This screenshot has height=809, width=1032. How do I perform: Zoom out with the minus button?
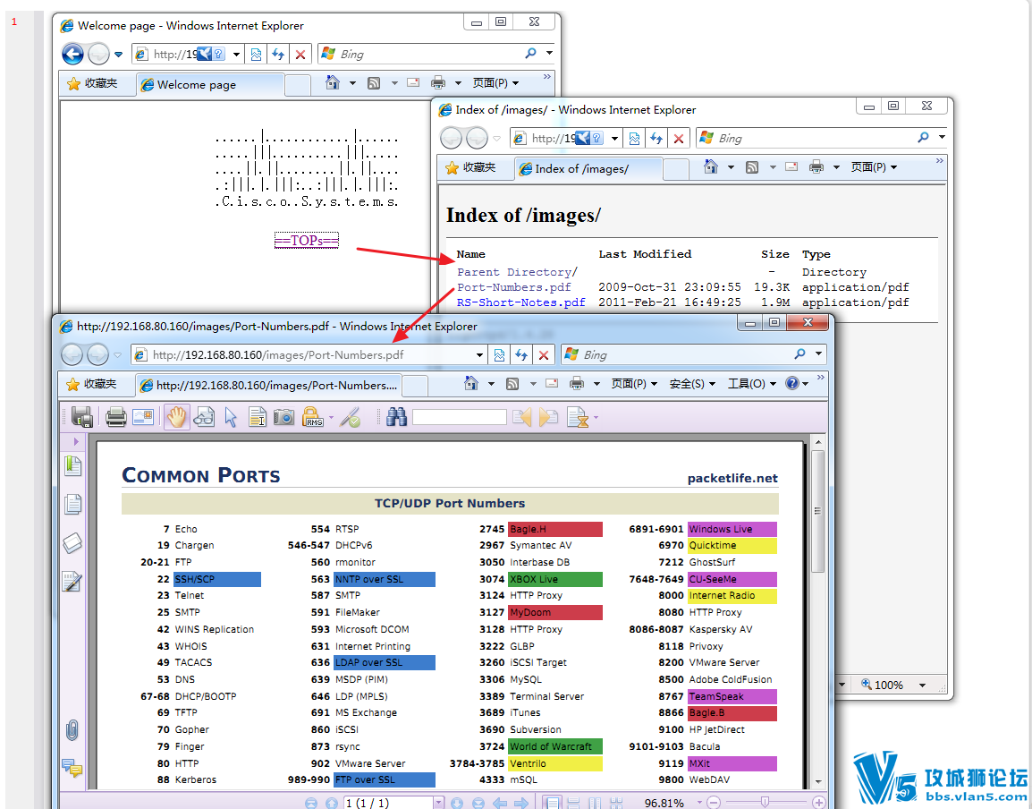coord(713,803)
